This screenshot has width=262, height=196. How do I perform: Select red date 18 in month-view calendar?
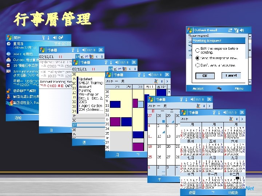[150, 147]
